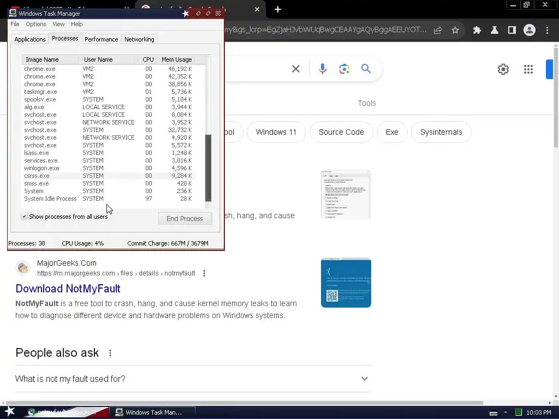Viewport: 559px width, 419px height.
Task: Open Google Lens image search icon
Action: click(x=344, y=69)
